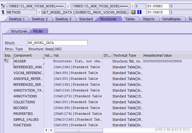Viewport: 192px width, 133px height.
Task: Open the Standard tab
Action: coord(86,19)
